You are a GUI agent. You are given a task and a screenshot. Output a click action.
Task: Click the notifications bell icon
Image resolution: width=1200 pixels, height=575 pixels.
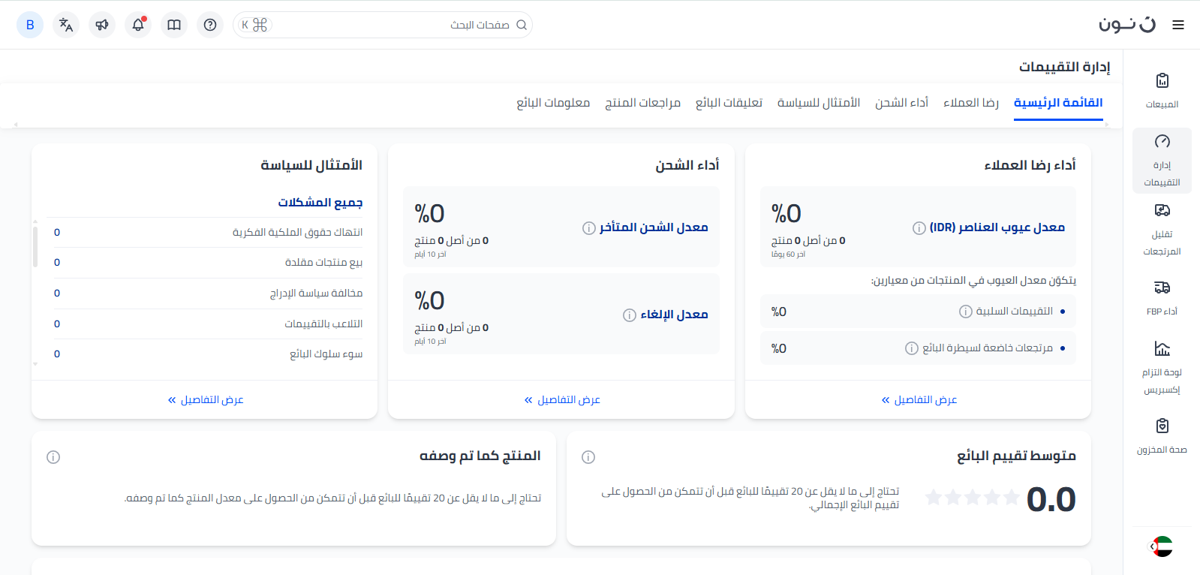[x=138, y=25]
